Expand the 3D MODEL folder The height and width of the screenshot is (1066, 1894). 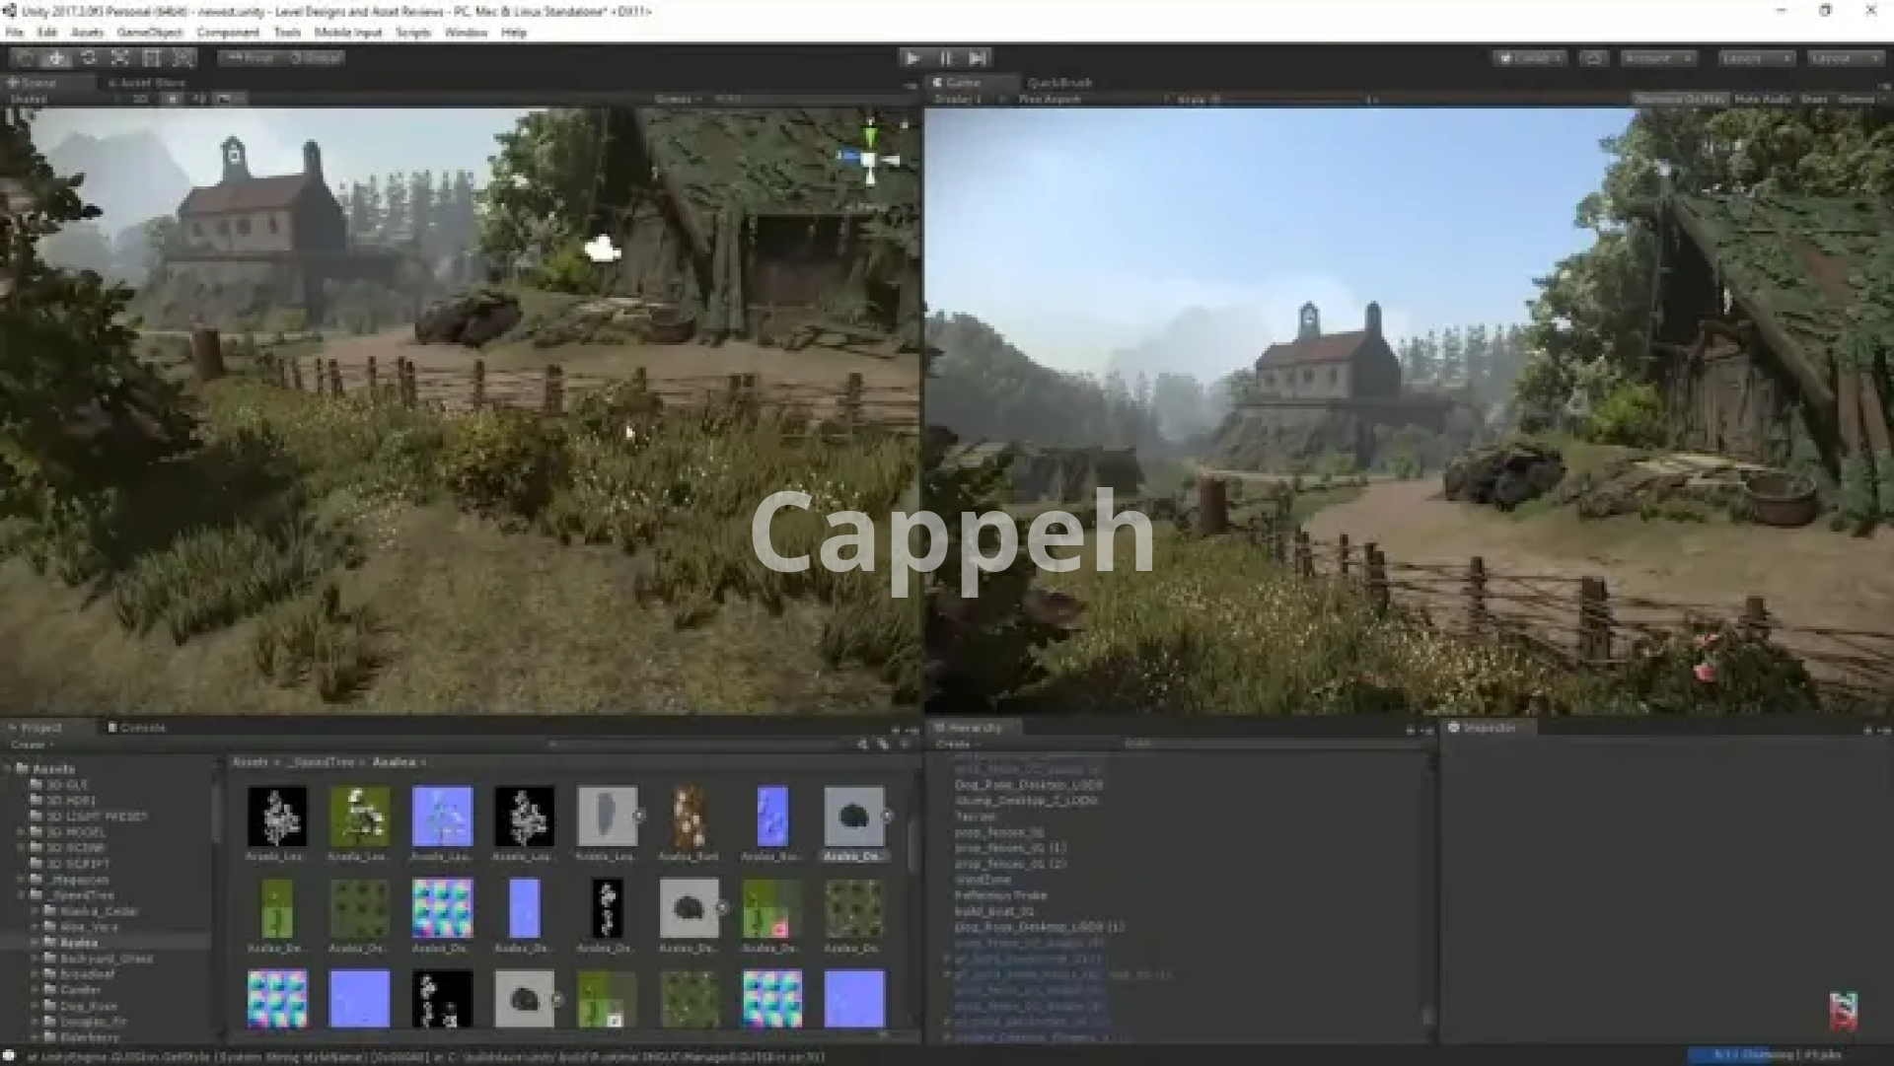[x=21, y=832]
